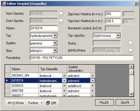Select table cell 2435433

(24, 86)
